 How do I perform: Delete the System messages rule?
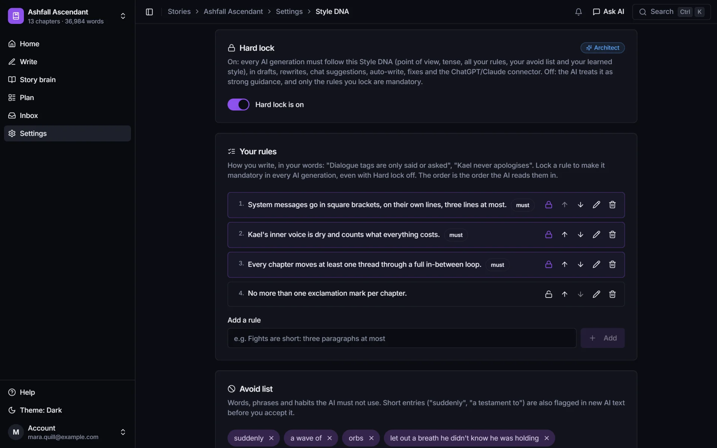point(612,205)
